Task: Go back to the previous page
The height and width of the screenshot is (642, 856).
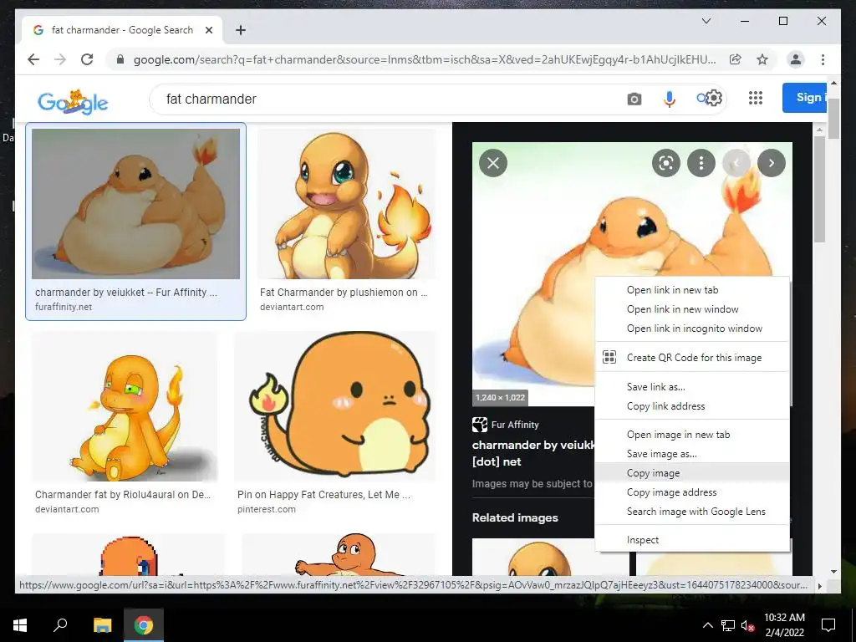Action: pos(33,59)
